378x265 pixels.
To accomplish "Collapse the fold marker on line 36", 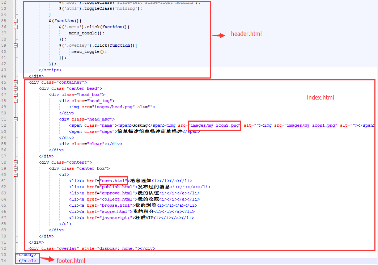I will (16, 27).
